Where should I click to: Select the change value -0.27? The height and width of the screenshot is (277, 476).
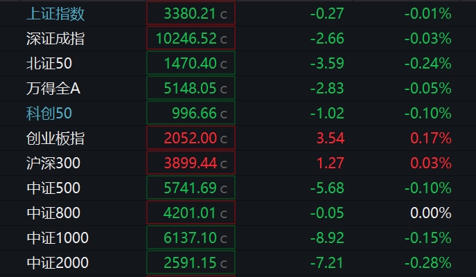[x=327, y=14]
